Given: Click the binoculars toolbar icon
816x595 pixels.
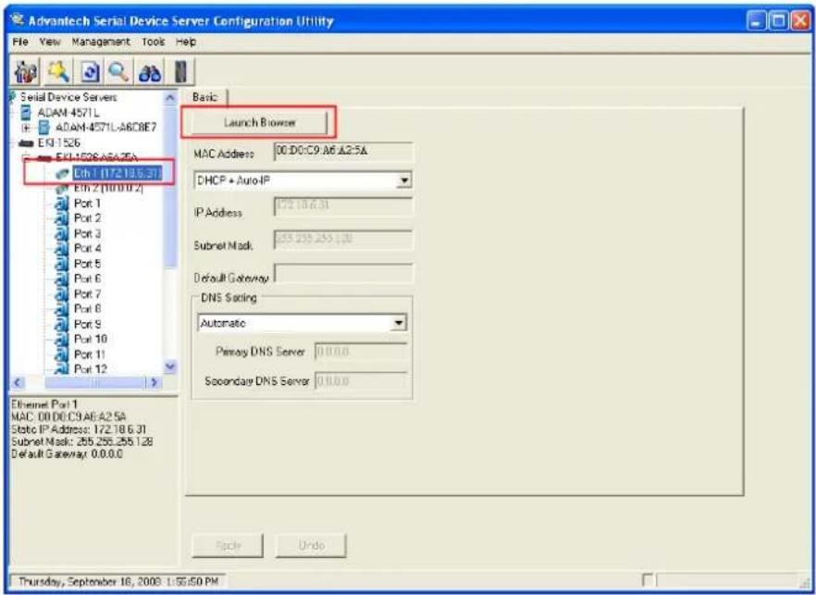Looking at the screenshot, I should point(149,72).
